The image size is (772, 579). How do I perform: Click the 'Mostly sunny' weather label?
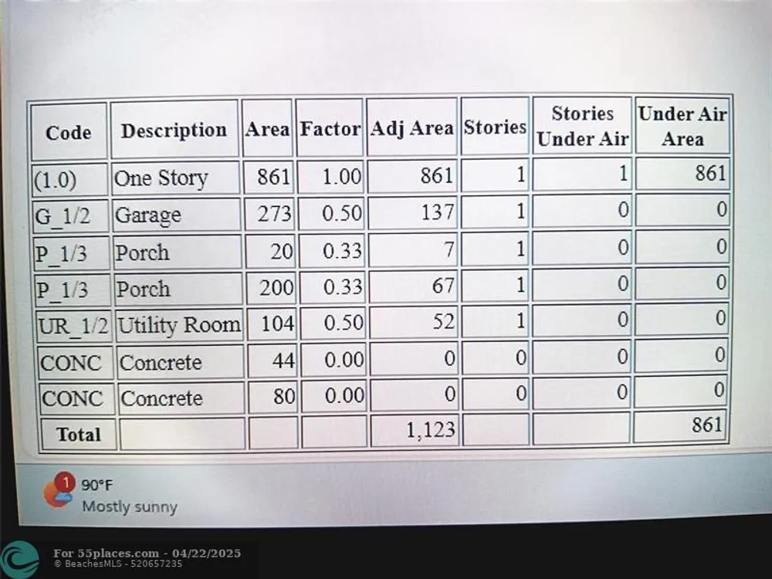coord(130,506)
